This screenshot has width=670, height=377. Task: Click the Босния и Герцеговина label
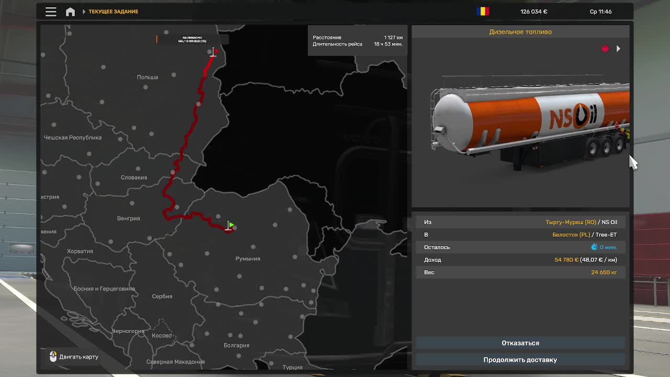point(104,289)
